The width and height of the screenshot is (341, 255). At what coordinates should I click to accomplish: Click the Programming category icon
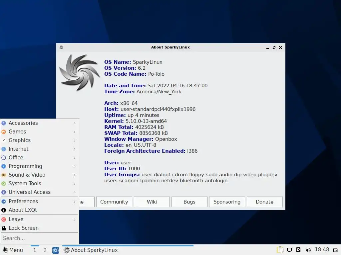pyautogui.click(x=4, y=166)
